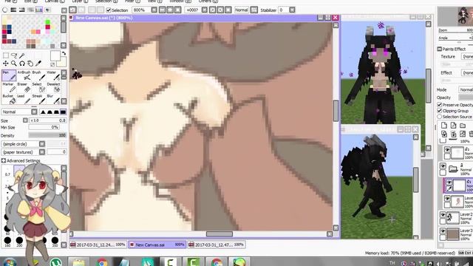Activate the eyedropper color picker tool
This screenshot has height=266, width=473.
[38, 64]
